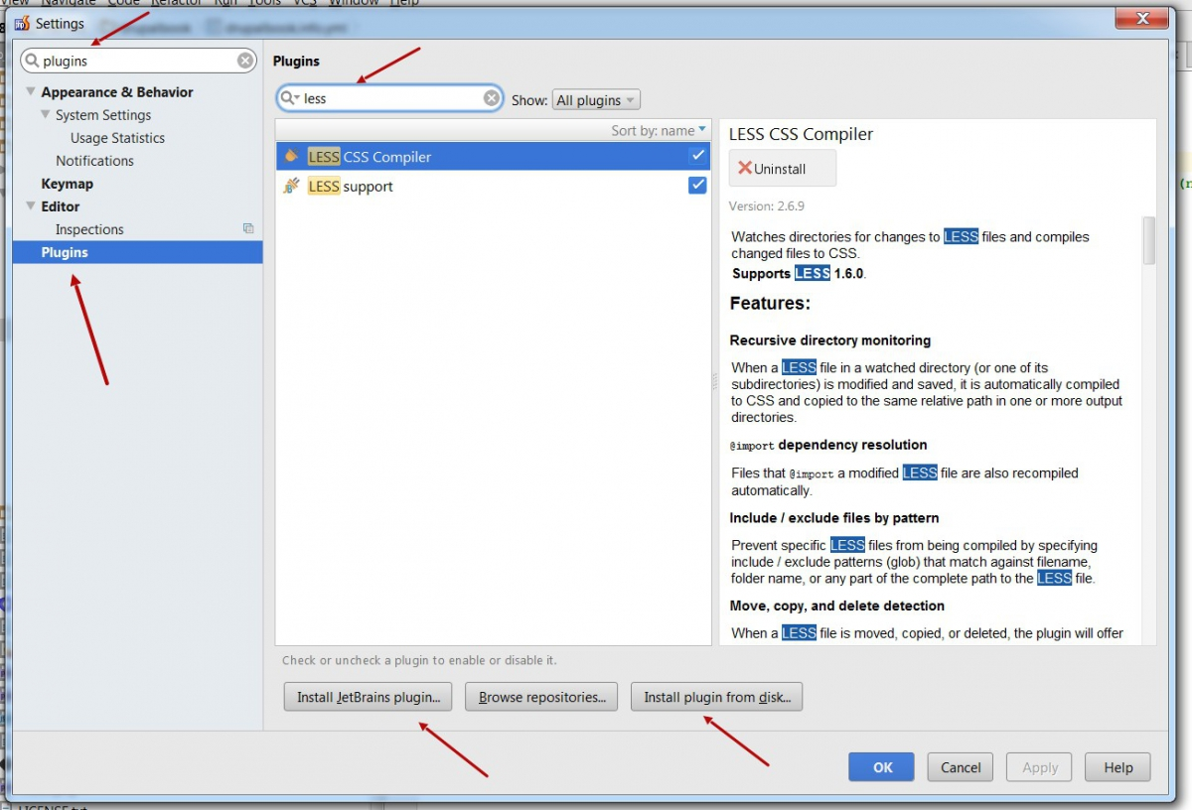Screen dimensions: 1192x810
Task: Select the LESS CSS Compiler list row
Action: click(494, 156)
